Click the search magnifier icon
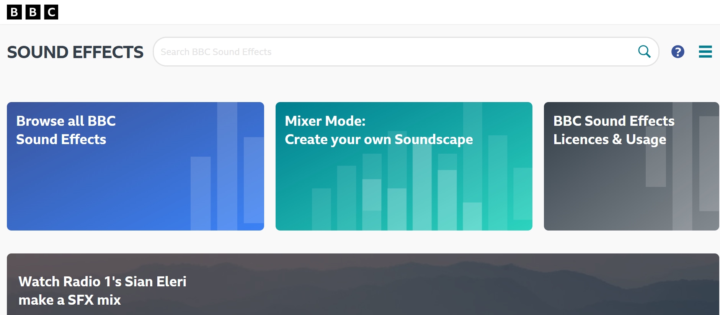This screenshot has width=720, height=315. pyautogui.click(x=644, y=52)
